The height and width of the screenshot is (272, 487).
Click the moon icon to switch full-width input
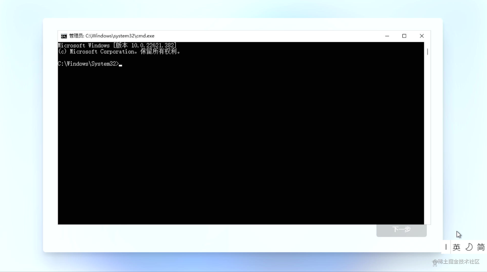pos(469,247)
